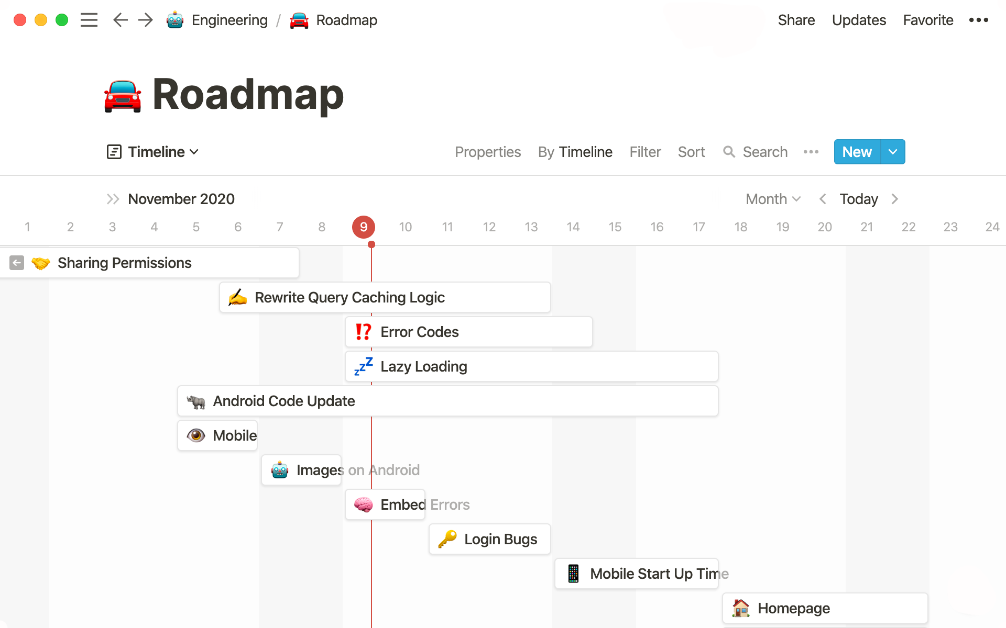Viewport: 1006px width, 628px height.
Task: Click the Today navigation button
Action: click(858, 199)
